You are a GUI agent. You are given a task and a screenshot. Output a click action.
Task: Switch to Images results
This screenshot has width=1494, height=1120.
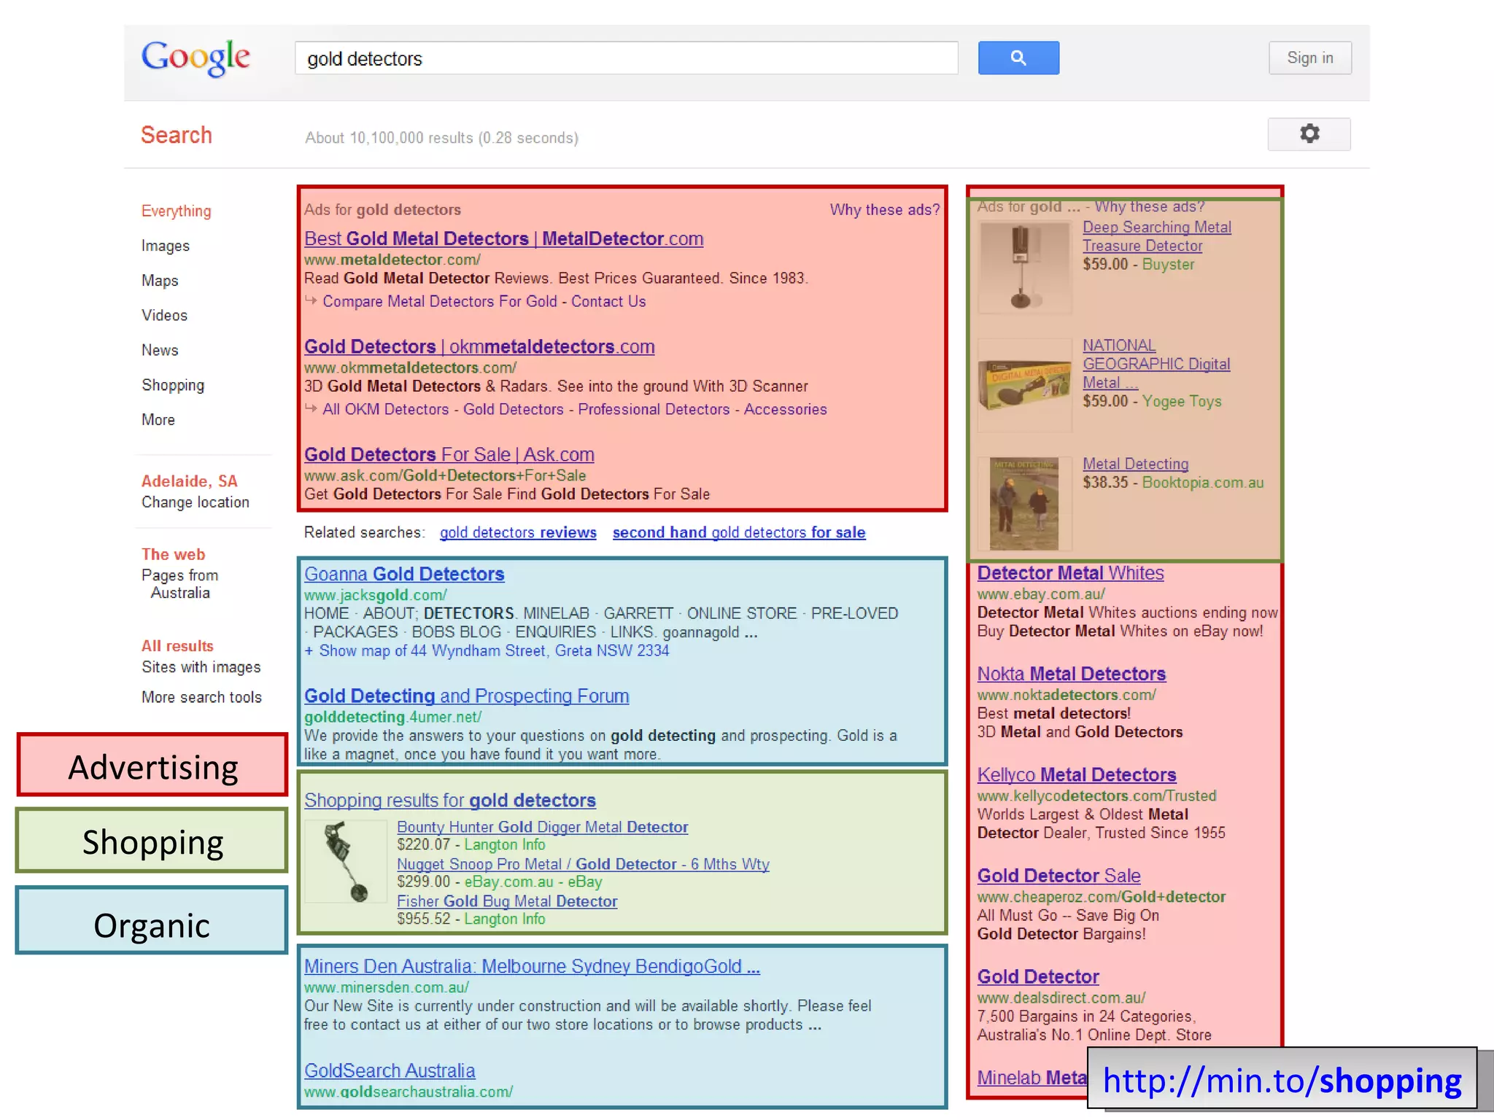click(166, 246)
